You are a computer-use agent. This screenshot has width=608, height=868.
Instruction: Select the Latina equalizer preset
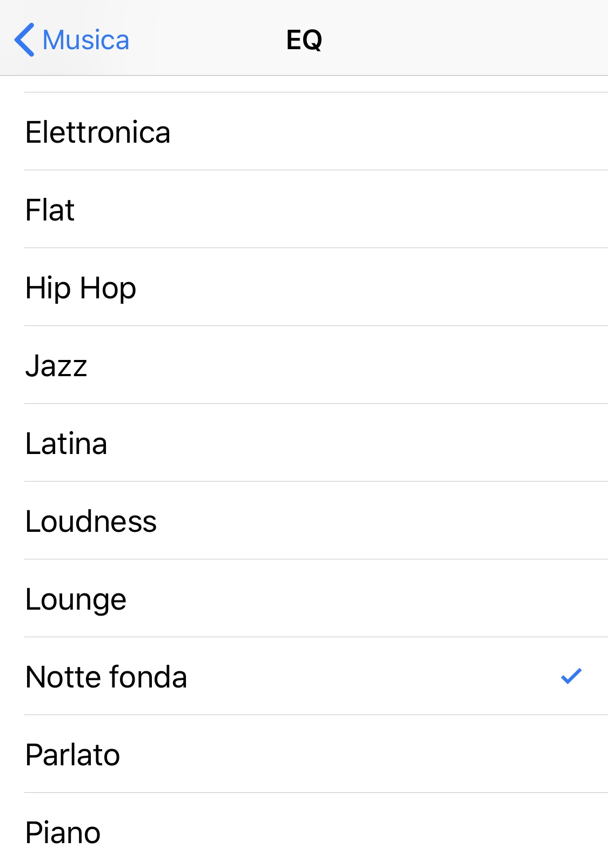click(66, 444)
